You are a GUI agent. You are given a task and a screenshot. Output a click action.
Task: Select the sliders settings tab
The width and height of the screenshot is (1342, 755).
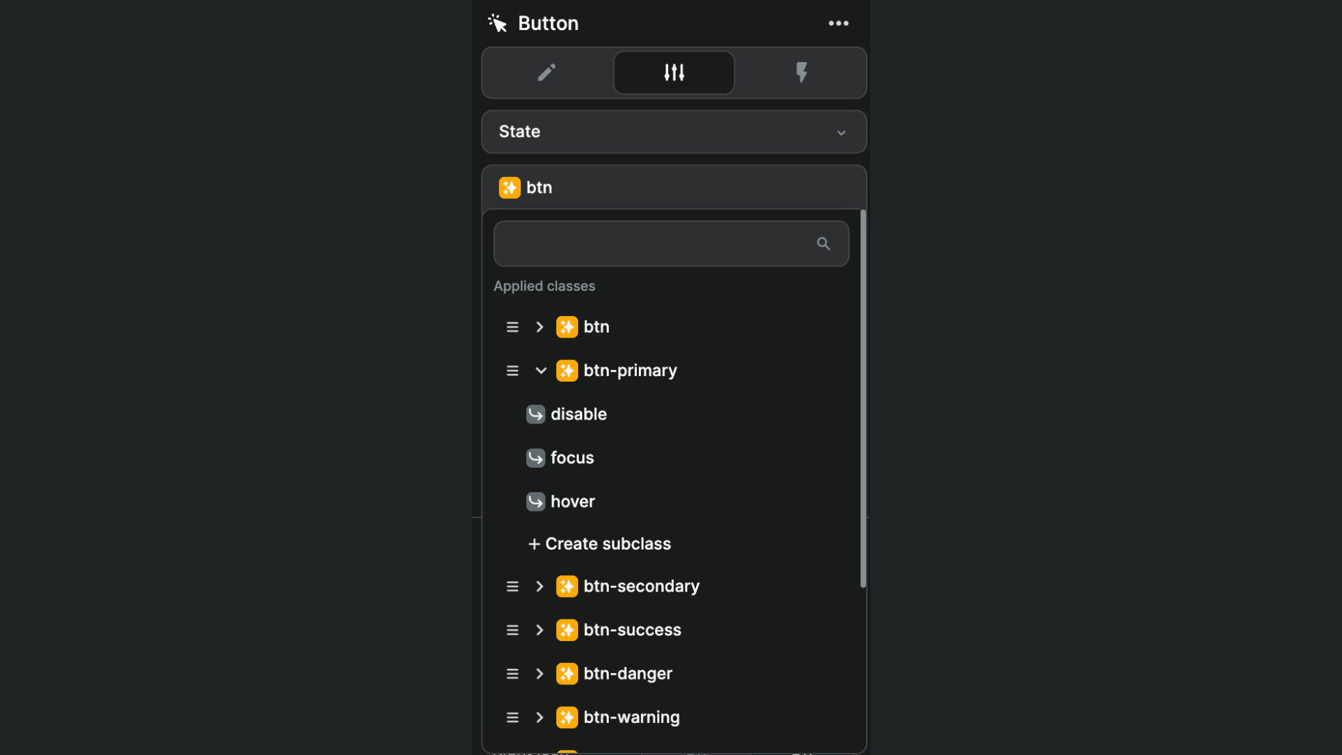pyautogui.click(x=674, y=73)
